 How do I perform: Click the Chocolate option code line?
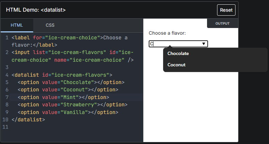pyautogui.click(x=71, y=82)
